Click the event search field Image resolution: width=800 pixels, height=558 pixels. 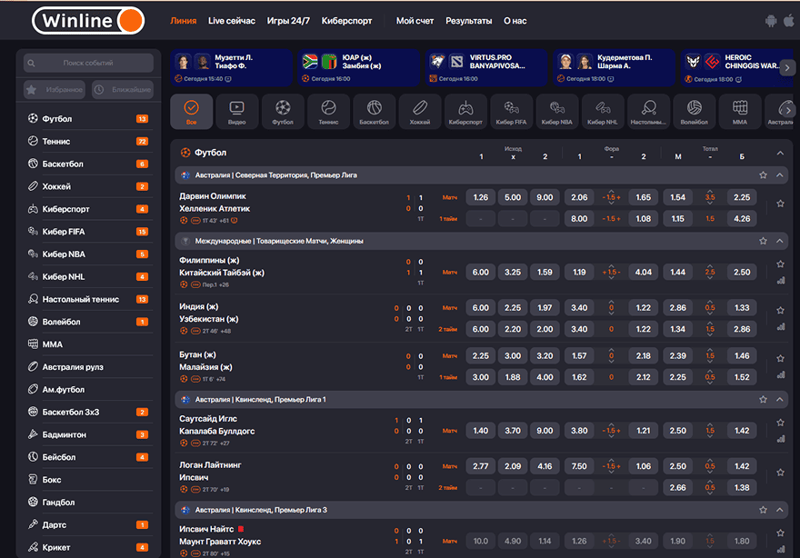click(88, 63)
